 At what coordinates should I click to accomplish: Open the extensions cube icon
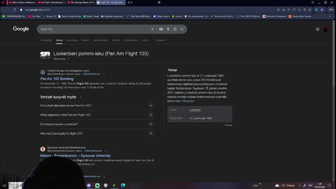pyautogui.click(x=322, y=10)
